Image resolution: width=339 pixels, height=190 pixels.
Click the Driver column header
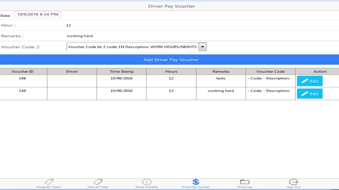pyautogui.click(x=72, y=72)
